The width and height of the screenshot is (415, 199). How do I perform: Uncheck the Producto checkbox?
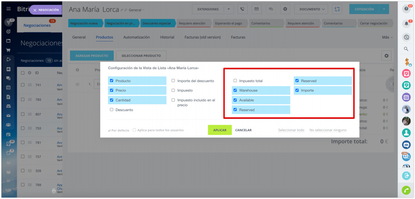(112, 81)
